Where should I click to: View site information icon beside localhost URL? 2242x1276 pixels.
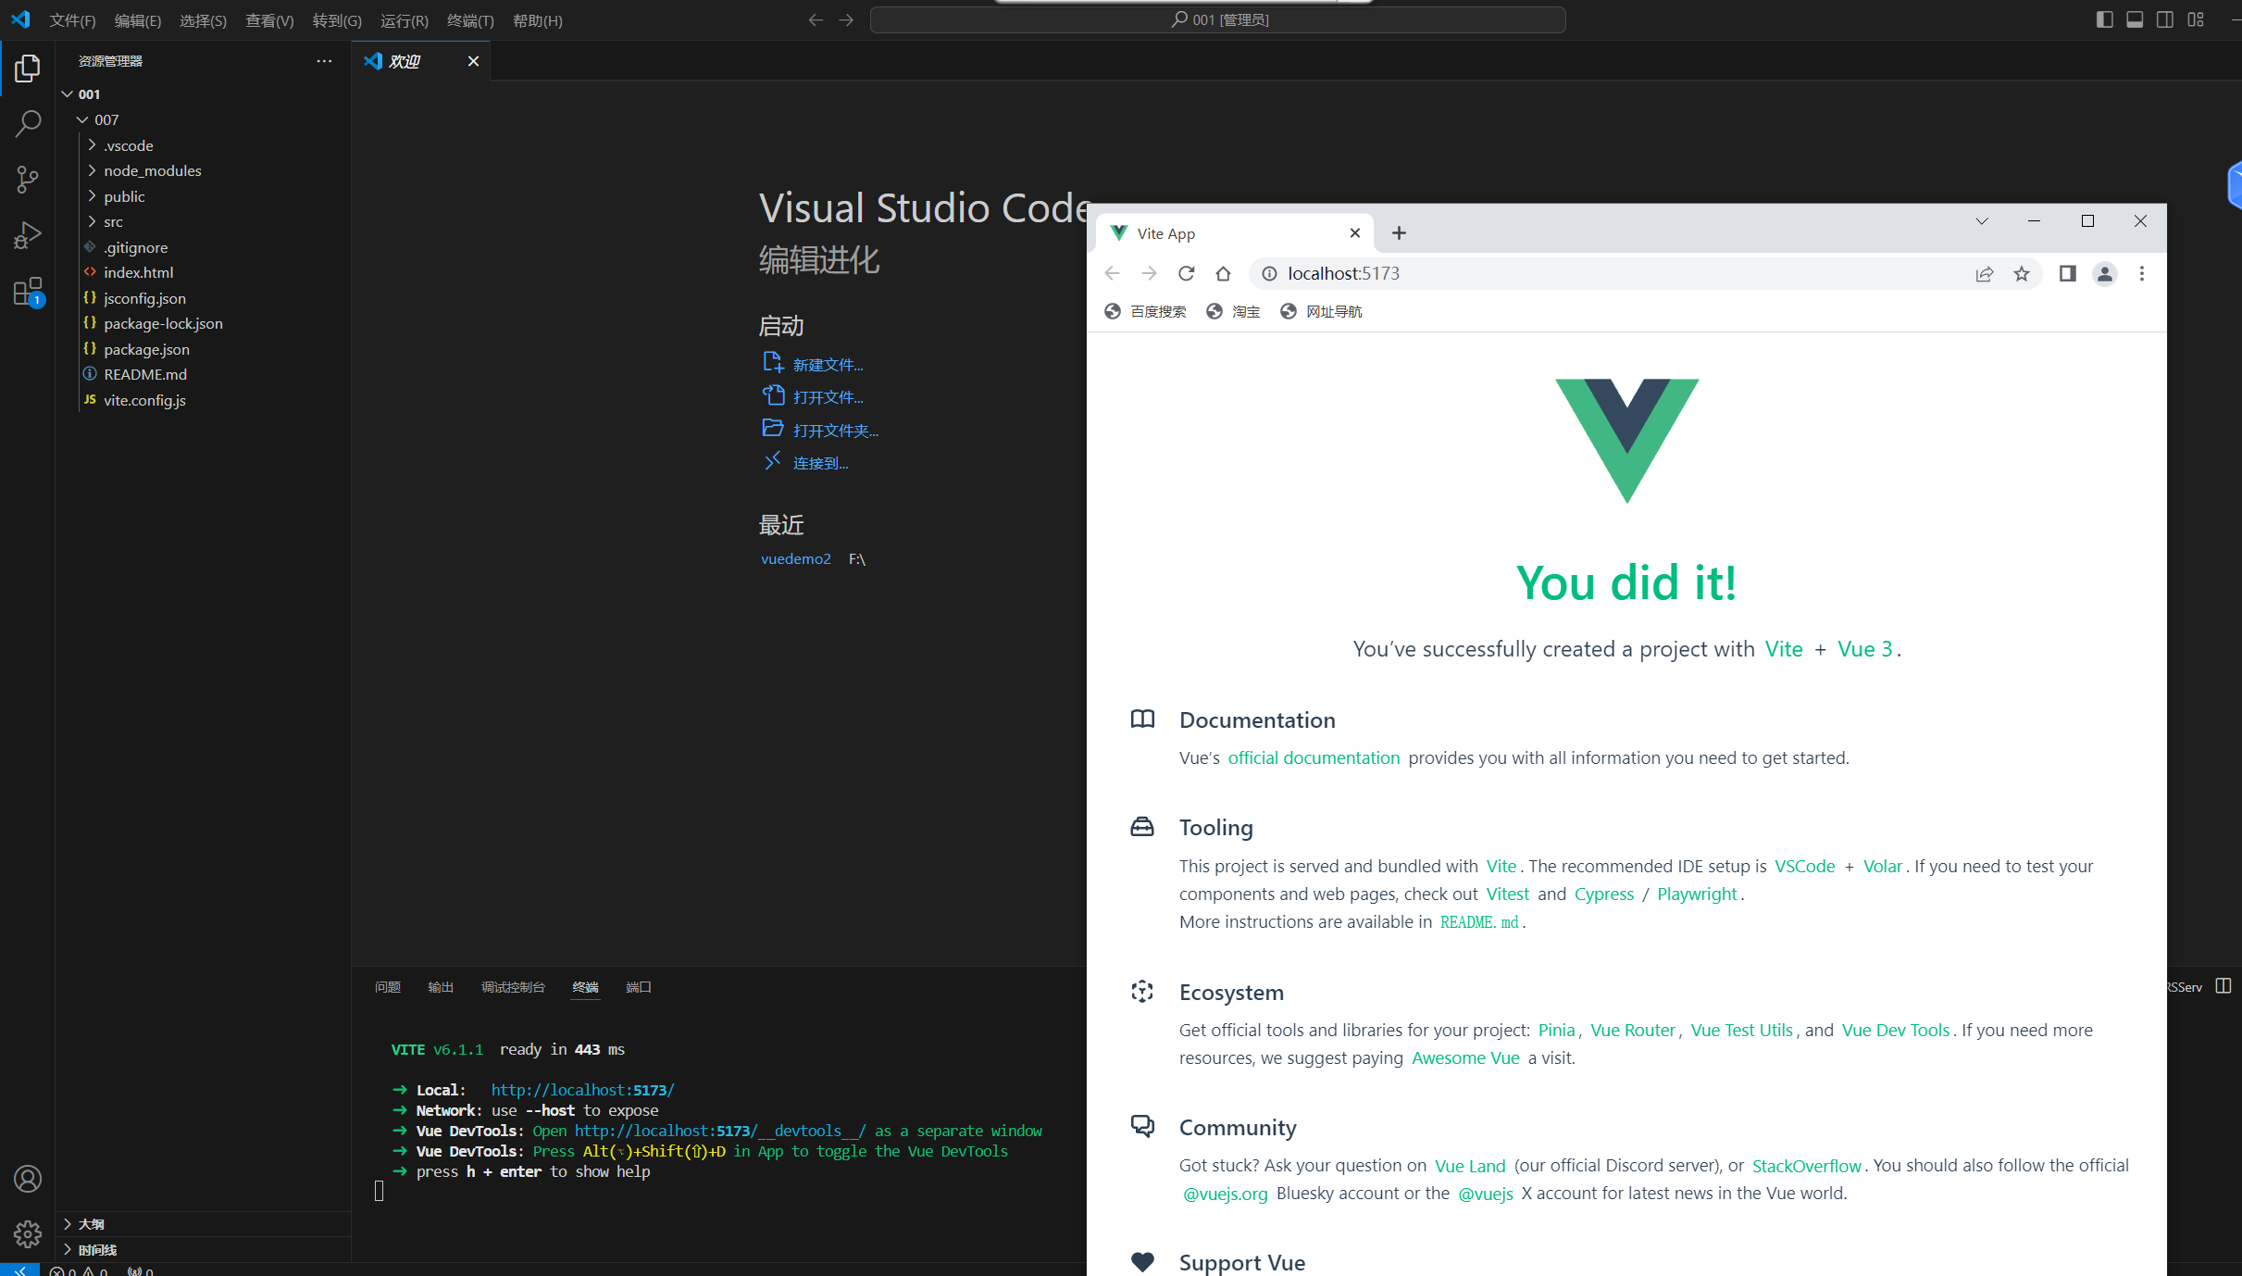pyautogui.click(x=1269, y=273)
